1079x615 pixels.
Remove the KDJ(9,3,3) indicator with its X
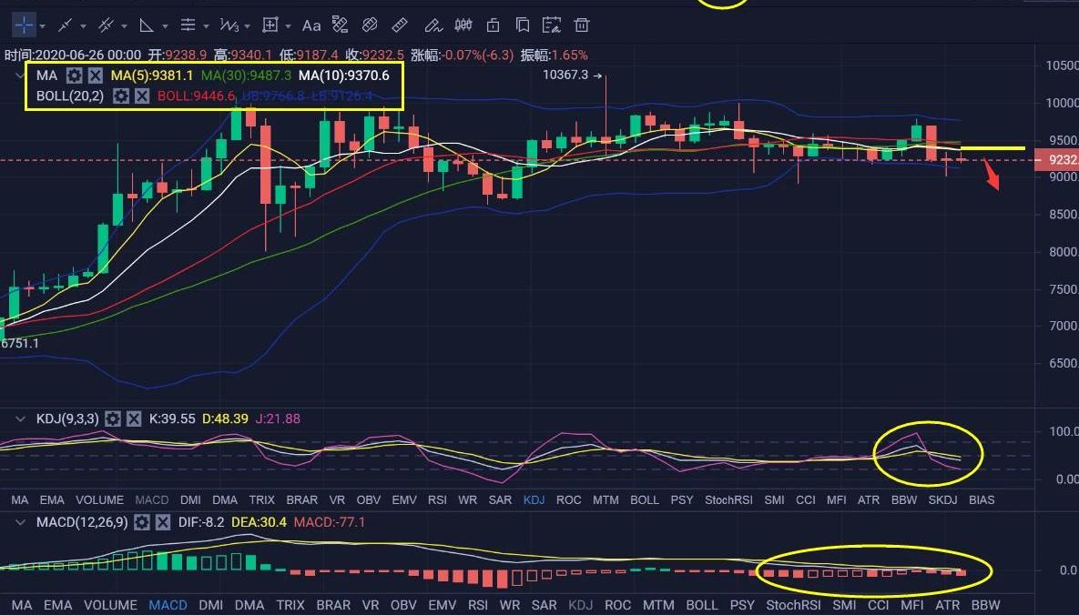pyautogui.click(x=134, y=418)
